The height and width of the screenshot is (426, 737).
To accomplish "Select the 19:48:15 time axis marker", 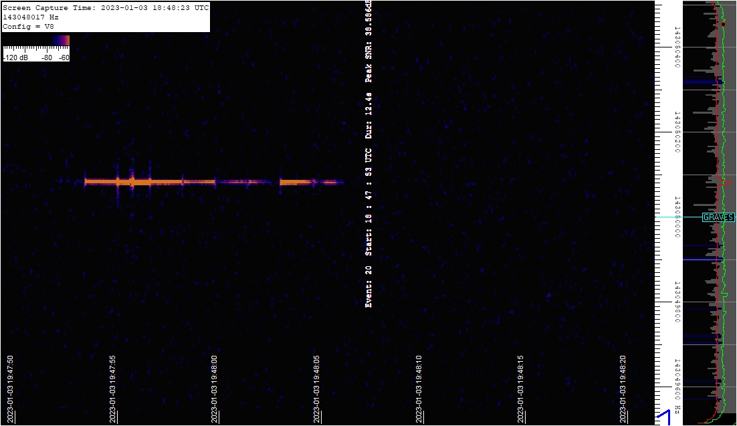I will tap(521, 389).
